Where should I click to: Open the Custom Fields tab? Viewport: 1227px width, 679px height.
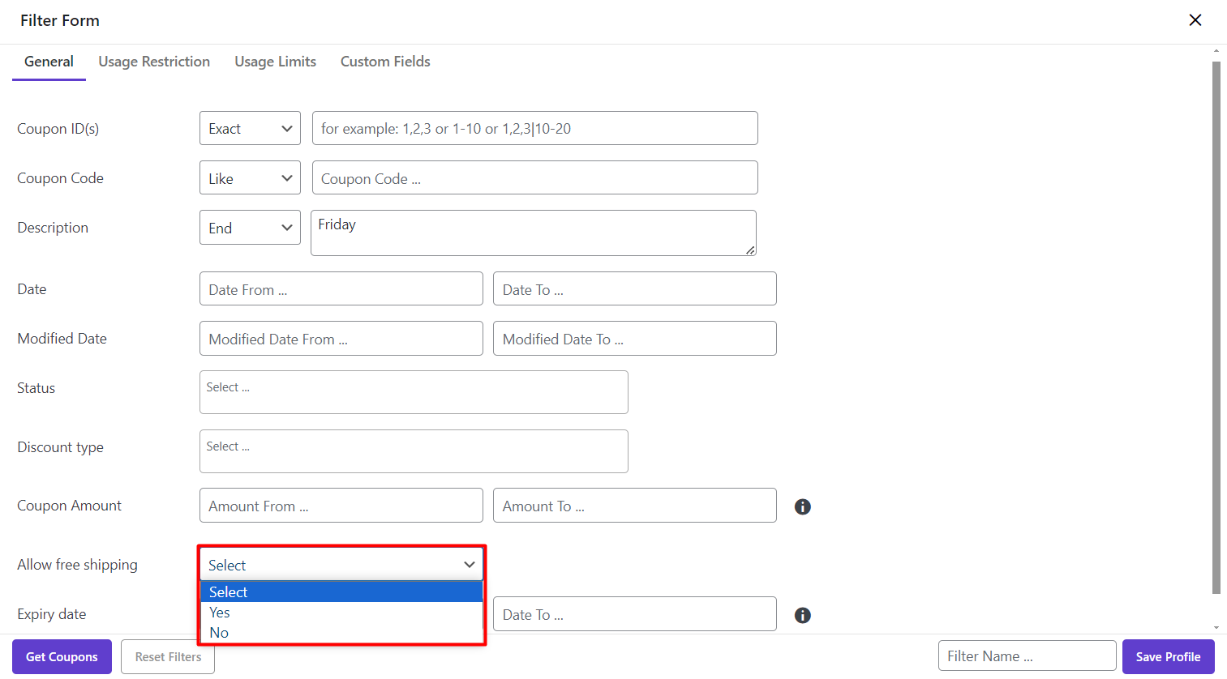(385, 62)
